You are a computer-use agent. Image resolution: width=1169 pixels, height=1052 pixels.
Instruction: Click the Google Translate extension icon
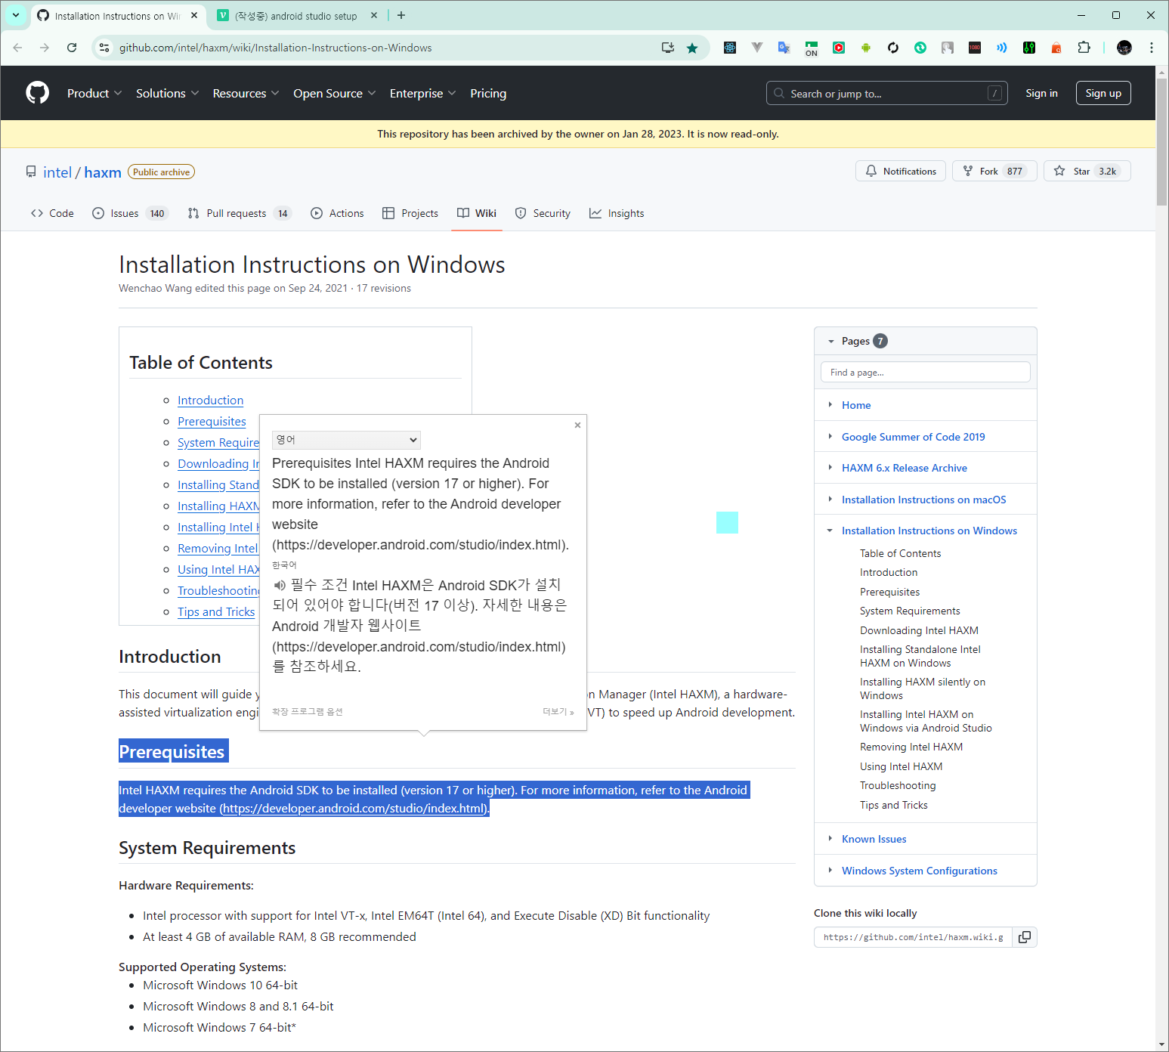coord(784,48)
